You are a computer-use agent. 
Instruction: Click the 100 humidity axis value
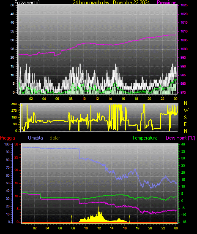[x=7, y=145]
